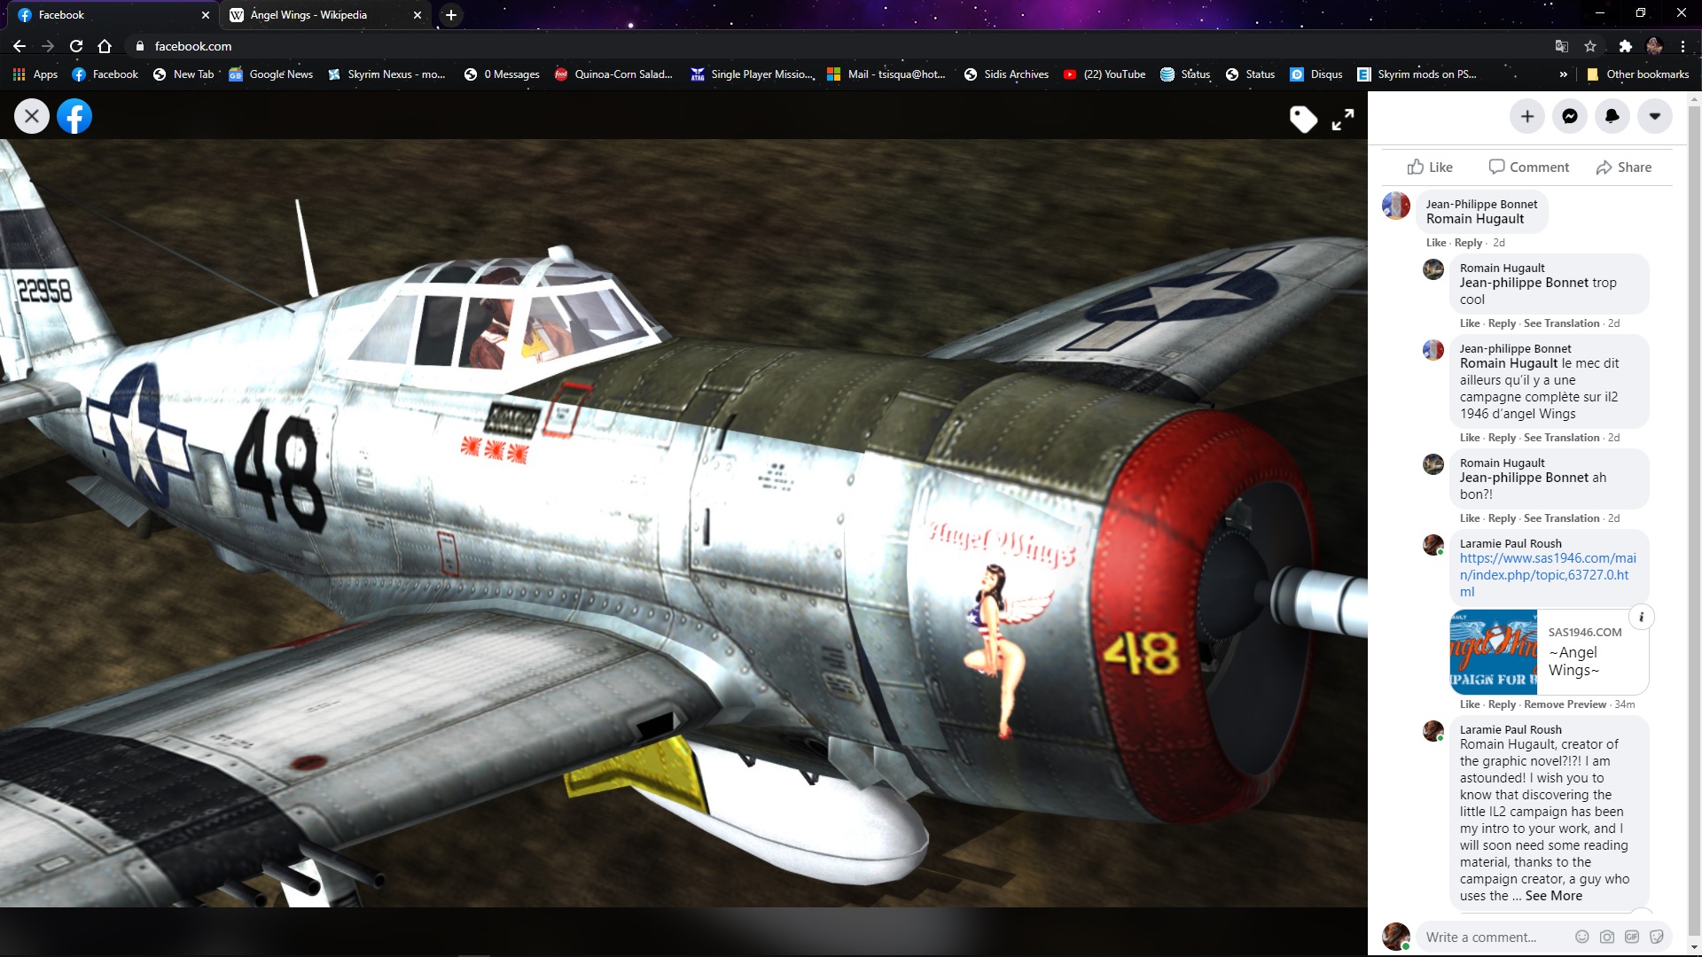Switch to Angel Wings Wikipedia tab
This screenshot has width=1702, height=957.
click(x=308, y=15)
